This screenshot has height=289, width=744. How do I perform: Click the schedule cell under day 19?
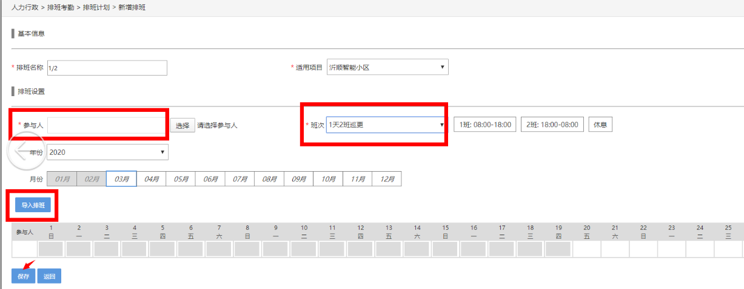pos(558,249)
